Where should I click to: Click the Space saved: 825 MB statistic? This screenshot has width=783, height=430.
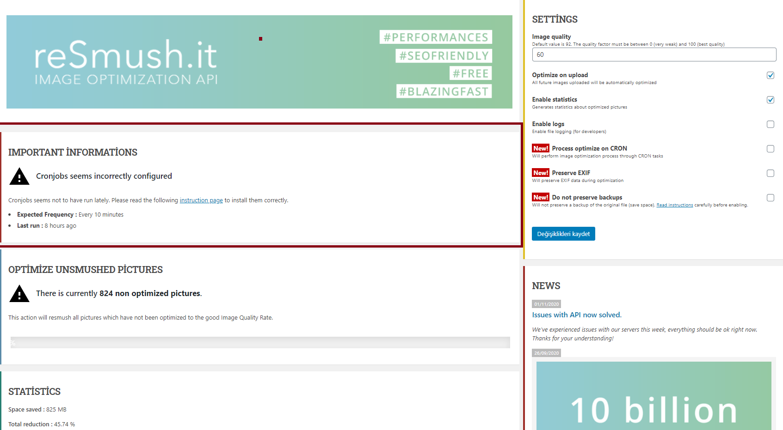(37, 410)
